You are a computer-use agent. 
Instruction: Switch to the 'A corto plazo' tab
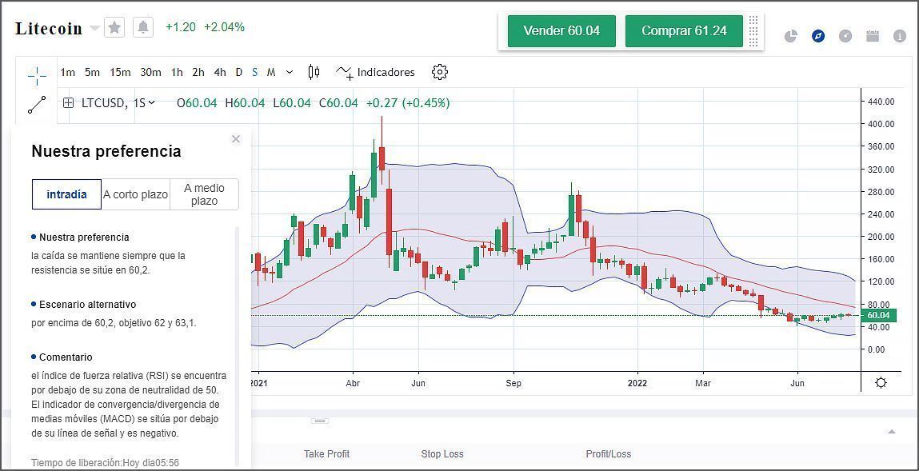click(x=136, y=194)
